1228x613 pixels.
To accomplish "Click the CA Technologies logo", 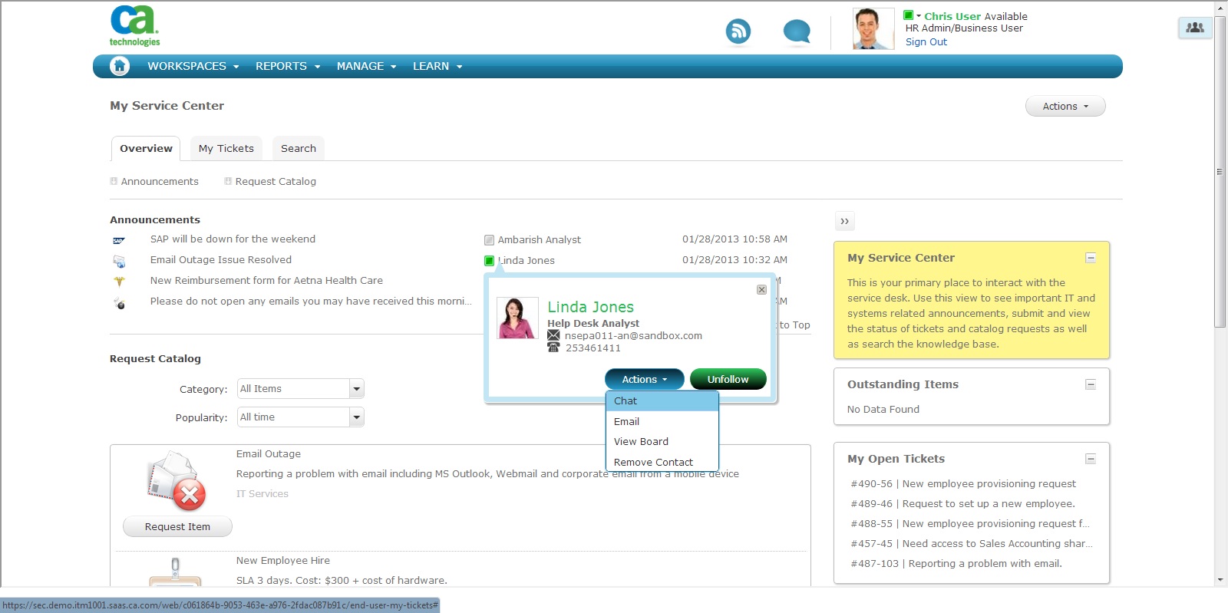I will click(134, 26).
